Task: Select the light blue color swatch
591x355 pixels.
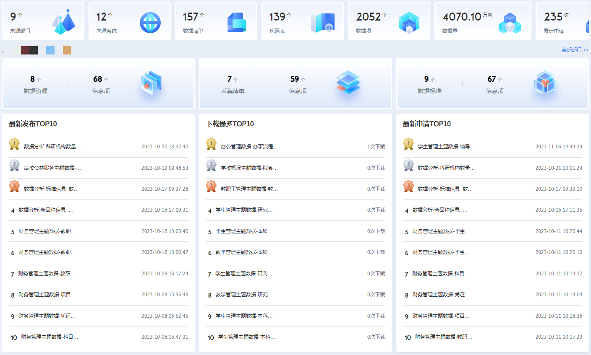Action: 50,50
